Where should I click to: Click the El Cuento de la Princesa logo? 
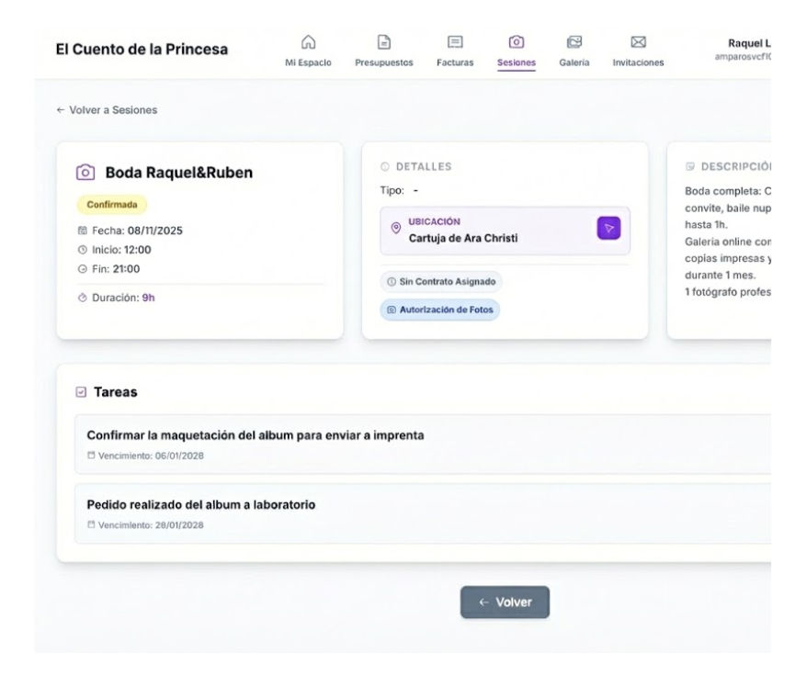point(142,50)
